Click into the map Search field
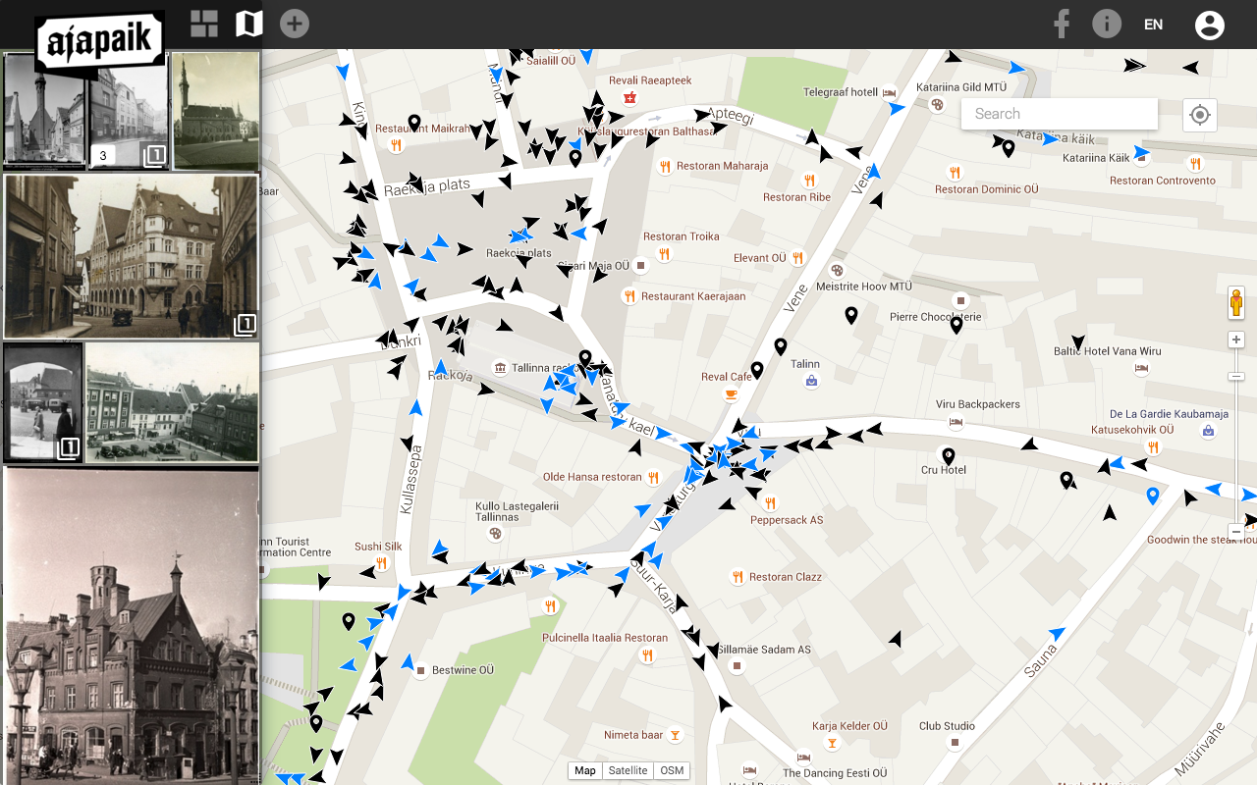The image size is (1257, 785). [x=1060, y=114]
